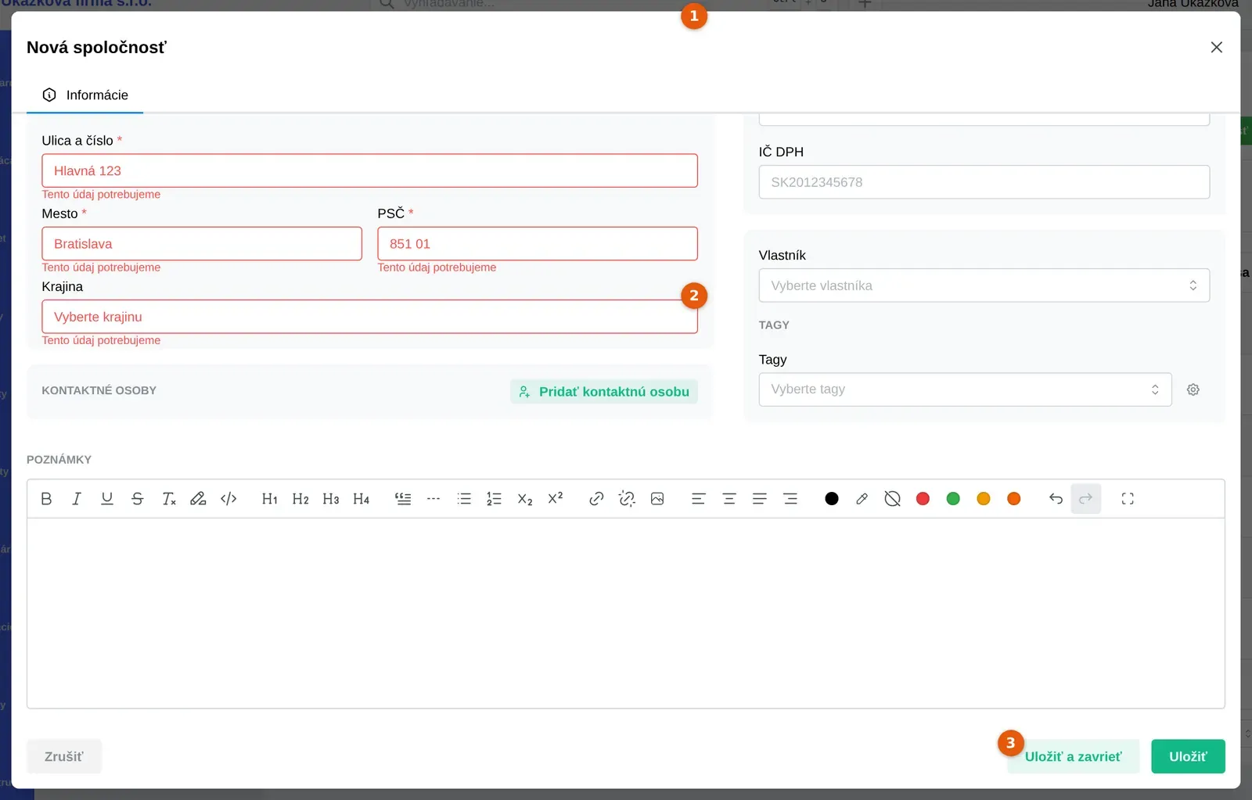This screenshot has width=1252, height=800.
Task: Click the green Uložiť button
Action: (x=1188, y=757)
